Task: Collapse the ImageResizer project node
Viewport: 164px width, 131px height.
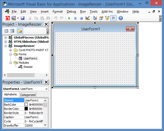Action: click(x=6, y=46)
